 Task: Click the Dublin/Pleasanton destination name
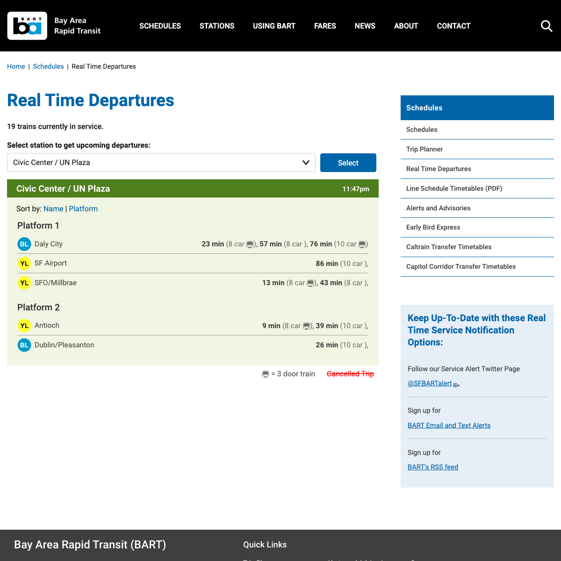(x=65, y=345)
